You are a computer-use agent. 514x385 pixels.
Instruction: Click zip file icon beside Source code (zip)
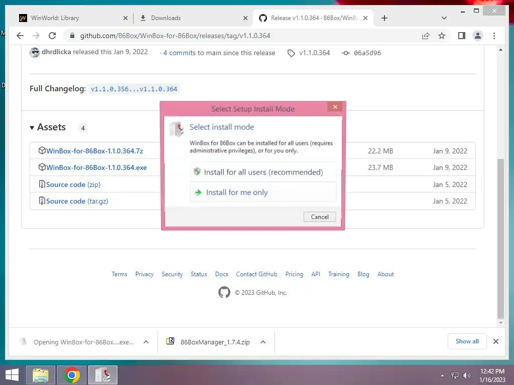pyautogui.click(x=42, y=184)
